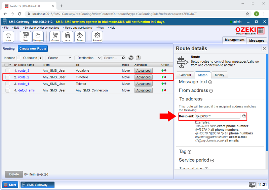The height and width of the screenshot is (190, 269).
Task: Expand the From address section
Action: 211,91
